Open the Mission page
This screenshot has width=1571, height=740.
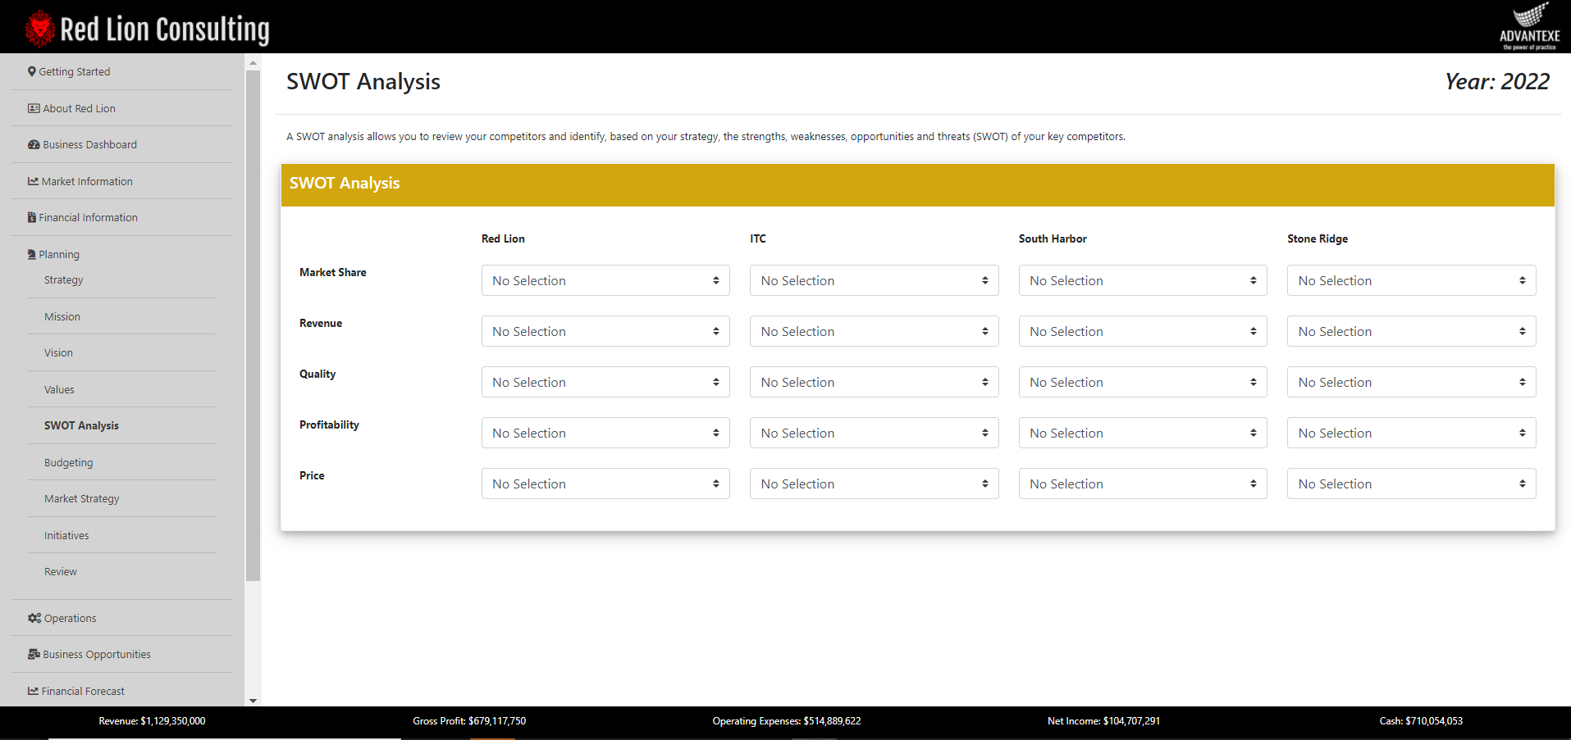click(62, 316)
